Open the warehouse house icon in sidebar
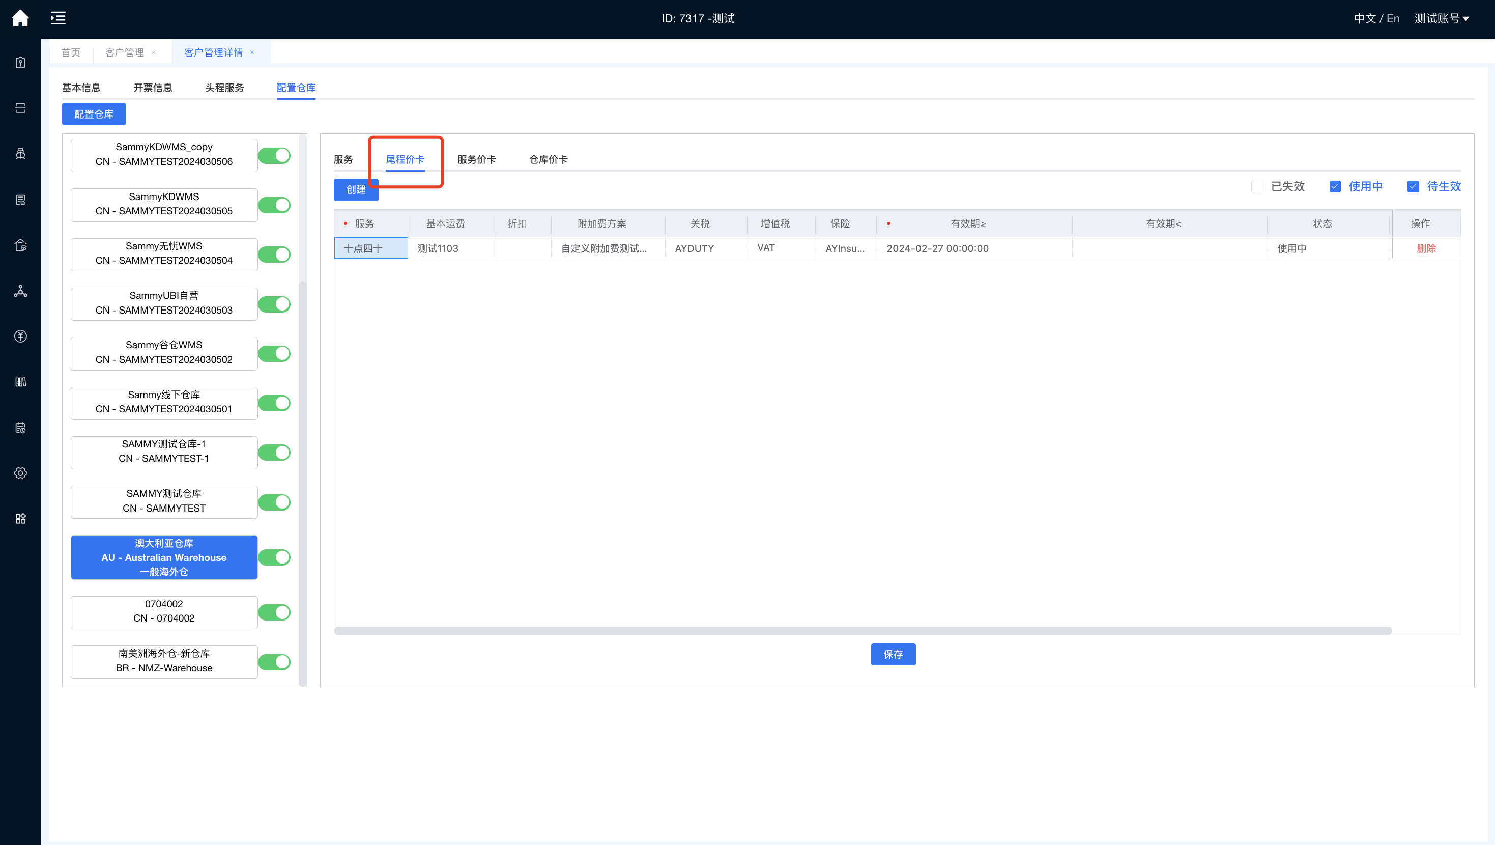 tap(20, 245)
